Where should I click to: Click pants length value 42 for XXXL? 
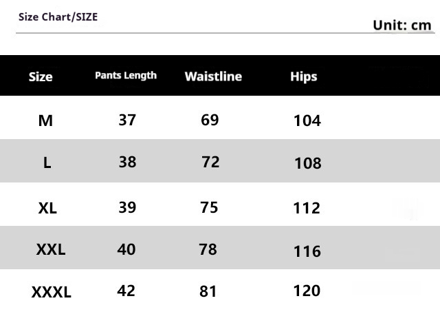(x=126, y=291)
